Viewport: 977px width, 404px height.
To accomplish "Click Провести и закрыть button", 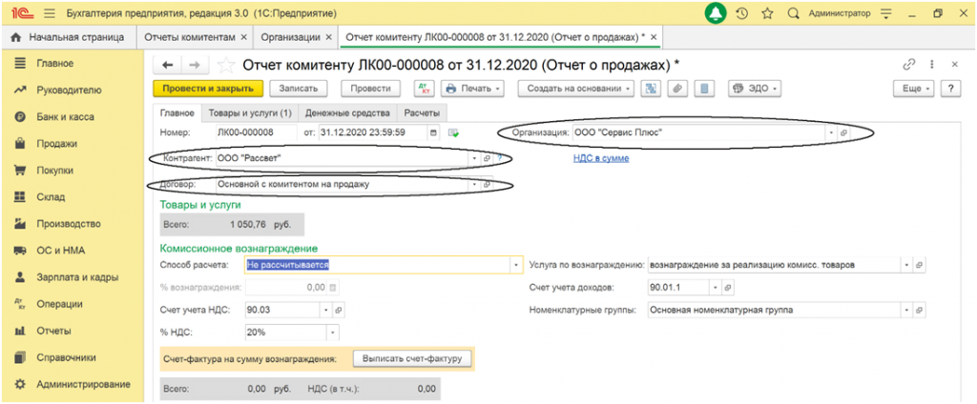I will click(208, 89).
